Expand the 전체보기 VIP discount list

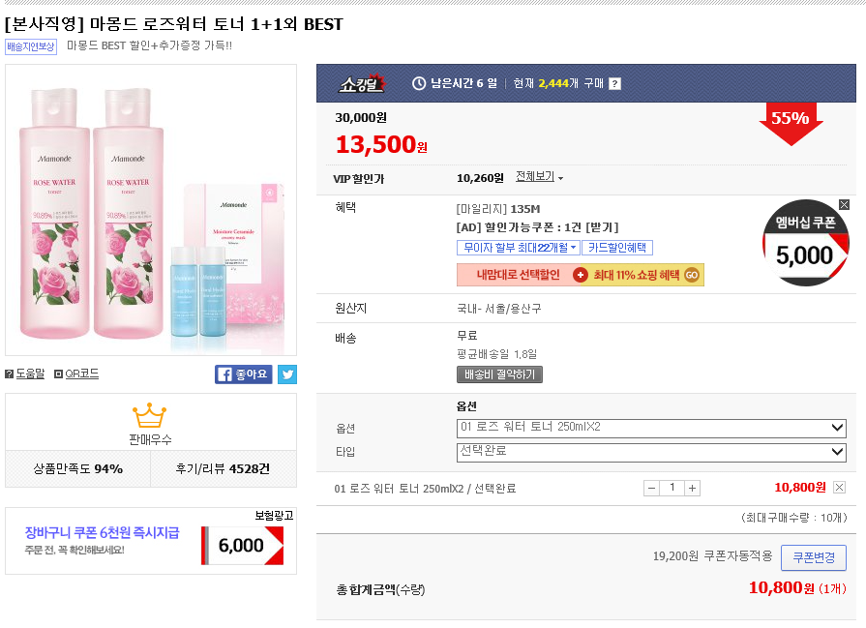coord(539,177)
